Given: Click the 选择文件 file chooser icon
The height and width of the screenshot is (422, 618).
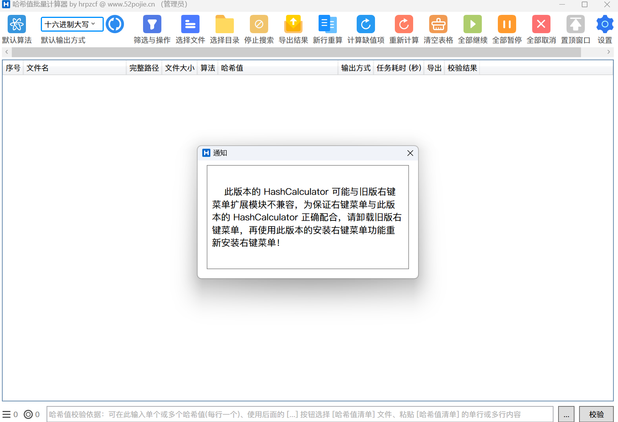Looking at the screenshot, I should coord(190,24).
